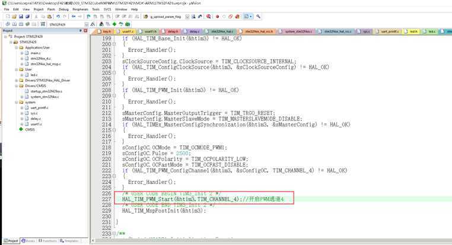Collapse the code fold at line 223
Screen dimensions: 452x245
pos(114,176)
